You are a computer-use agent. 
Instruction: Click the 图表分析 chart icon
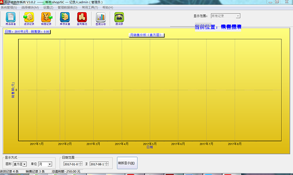click(x=100, y=18)
